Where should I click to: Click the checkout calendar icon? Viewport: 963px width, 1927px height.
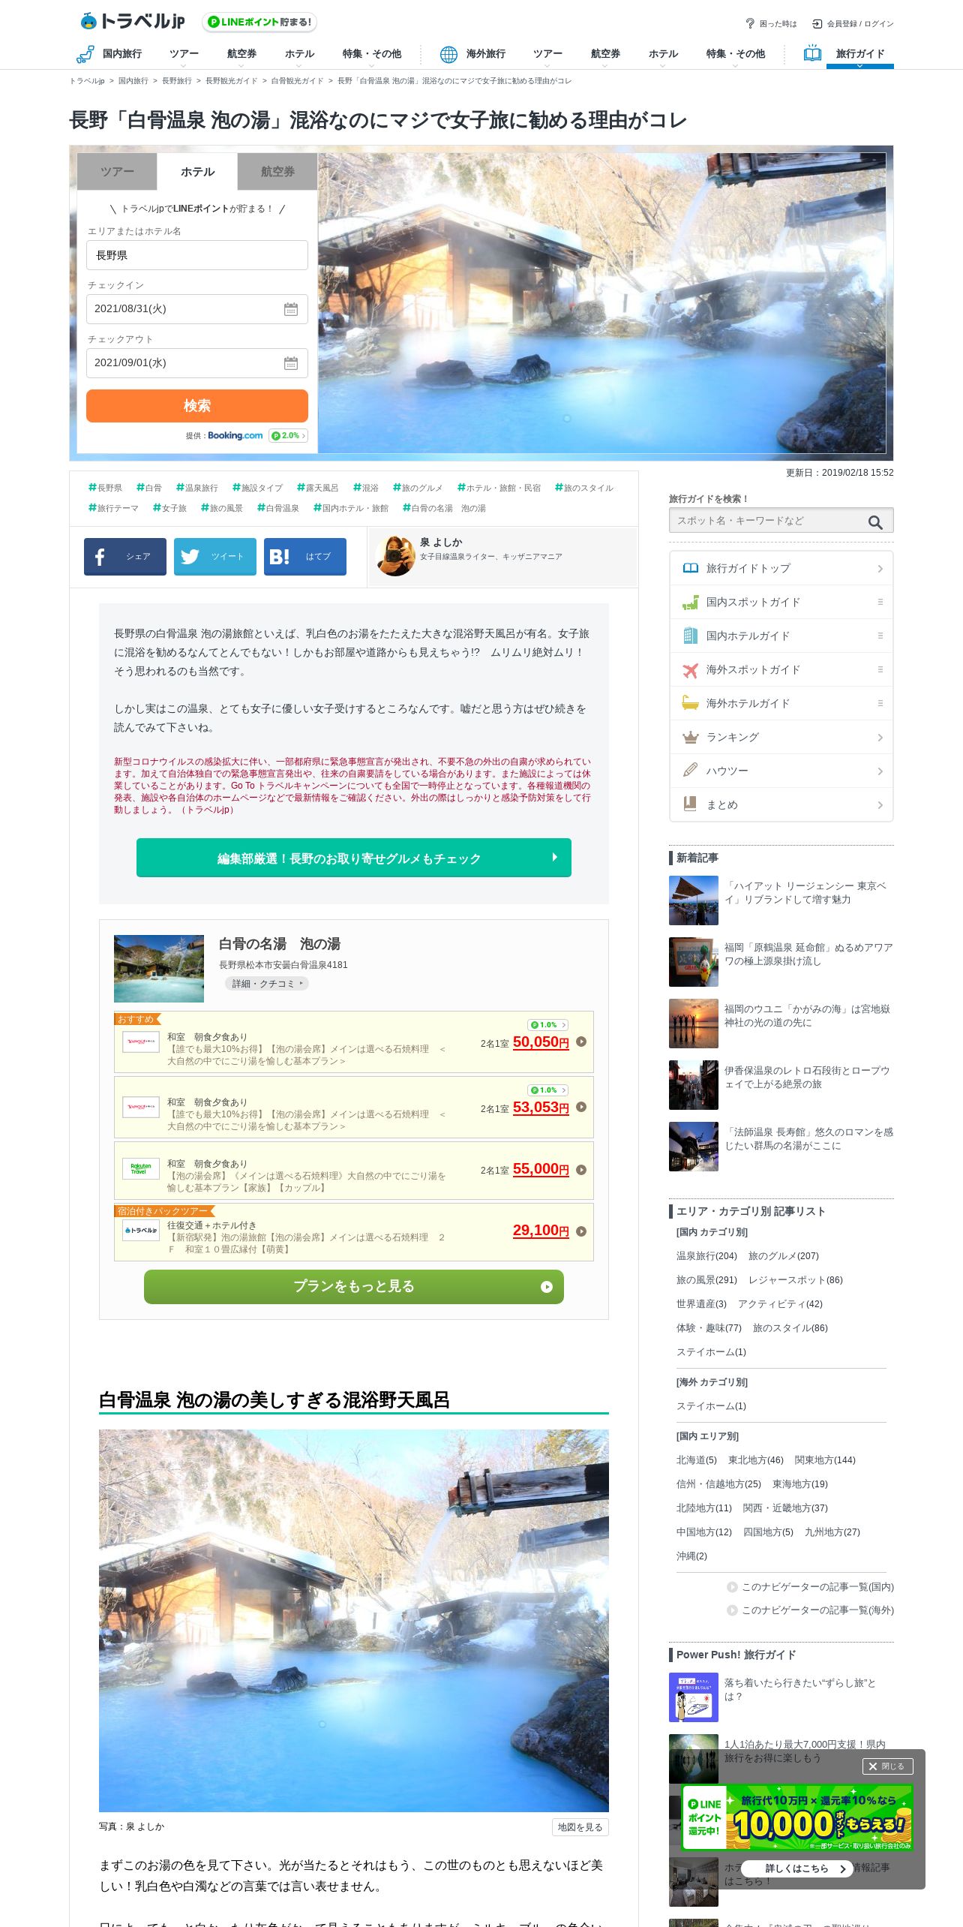click(x=291, y=363)
